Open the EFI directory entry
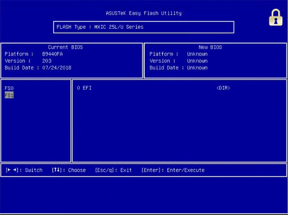Image resolution: width=288 pixels, height=215 pixels. [x=84, y=88]
